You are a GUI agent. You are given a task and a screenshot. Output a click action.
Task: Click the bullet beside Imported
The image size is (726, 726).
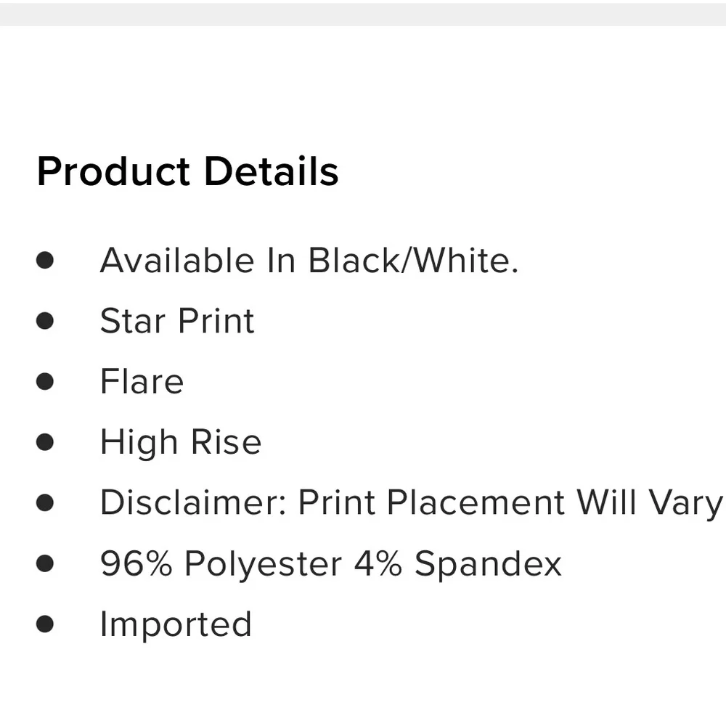46,624
